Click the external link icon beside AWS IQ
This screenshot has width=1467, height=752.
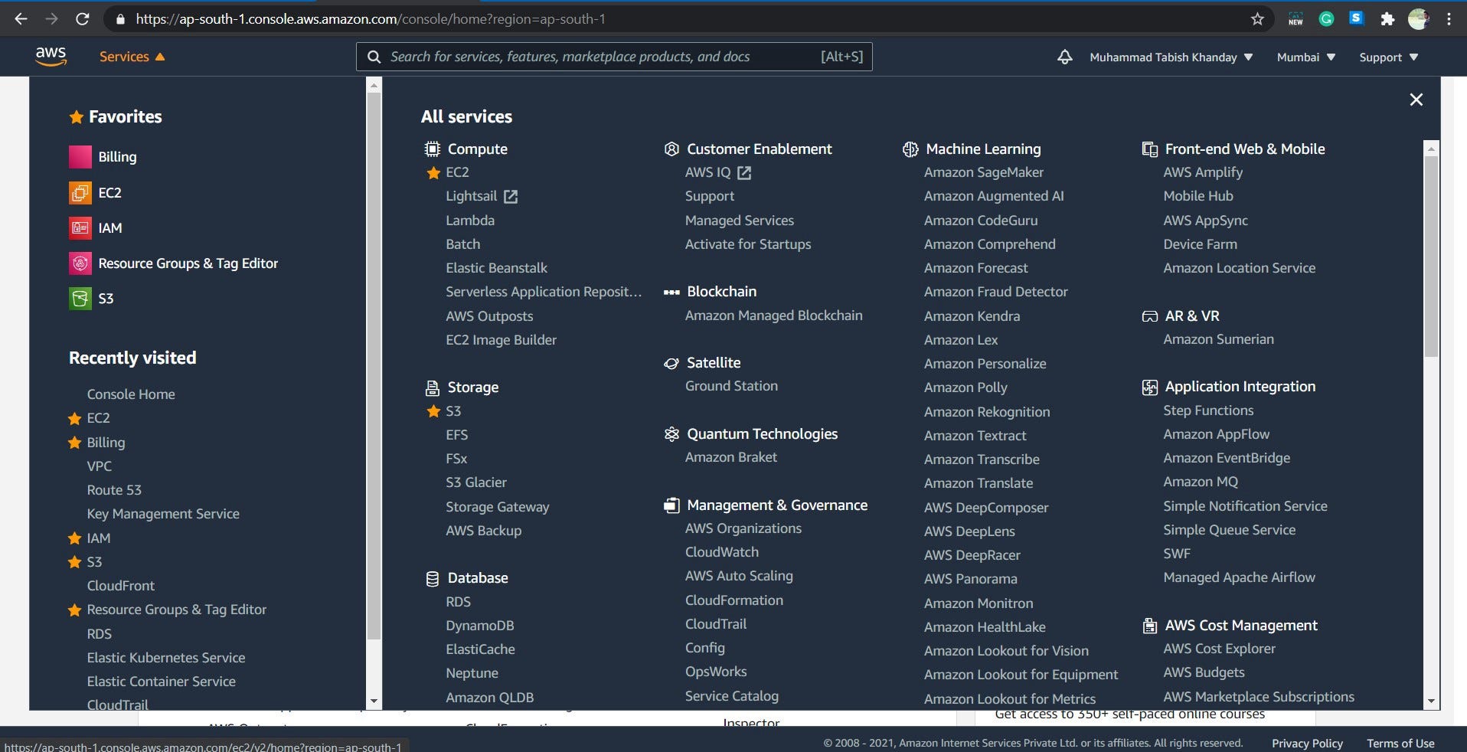[x=744, y=173]
